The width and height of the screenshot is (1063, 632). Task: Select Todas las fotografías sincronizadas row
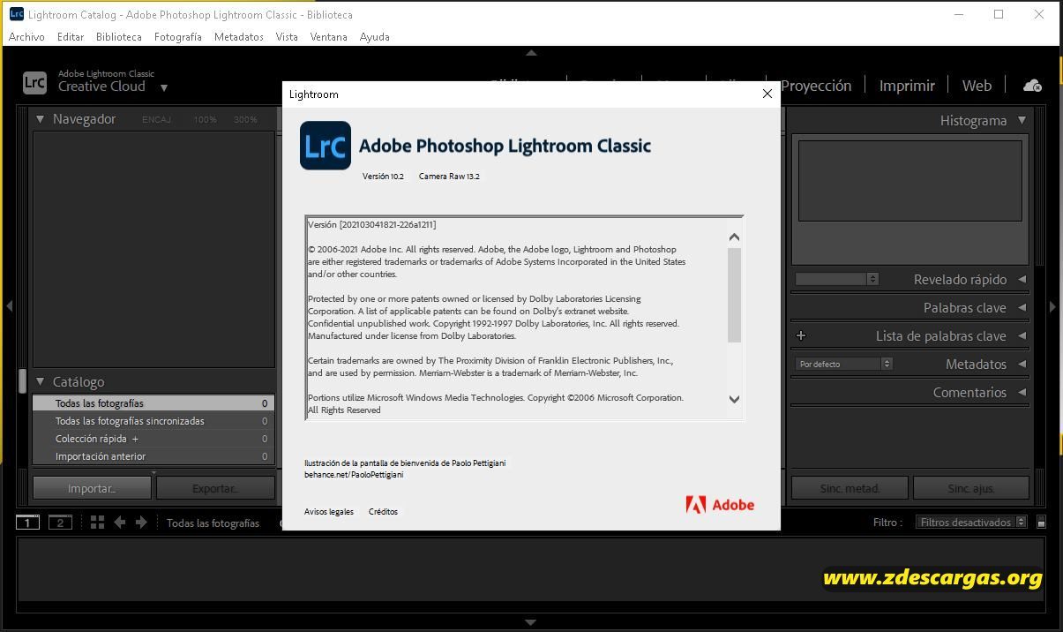[x=153, y=421]
